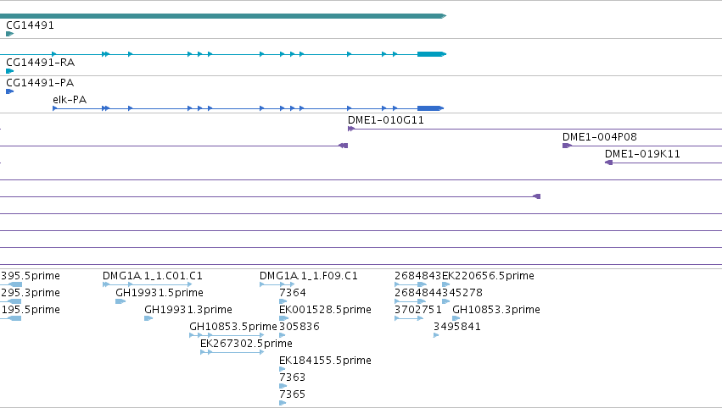Viewport: 722px width, 408px height.
Task: Click the long teal gene bar at top
Action: coord(223,16)
